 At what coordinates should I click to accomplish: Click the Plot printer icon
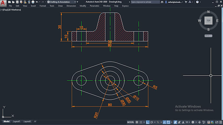click(33, 2)
